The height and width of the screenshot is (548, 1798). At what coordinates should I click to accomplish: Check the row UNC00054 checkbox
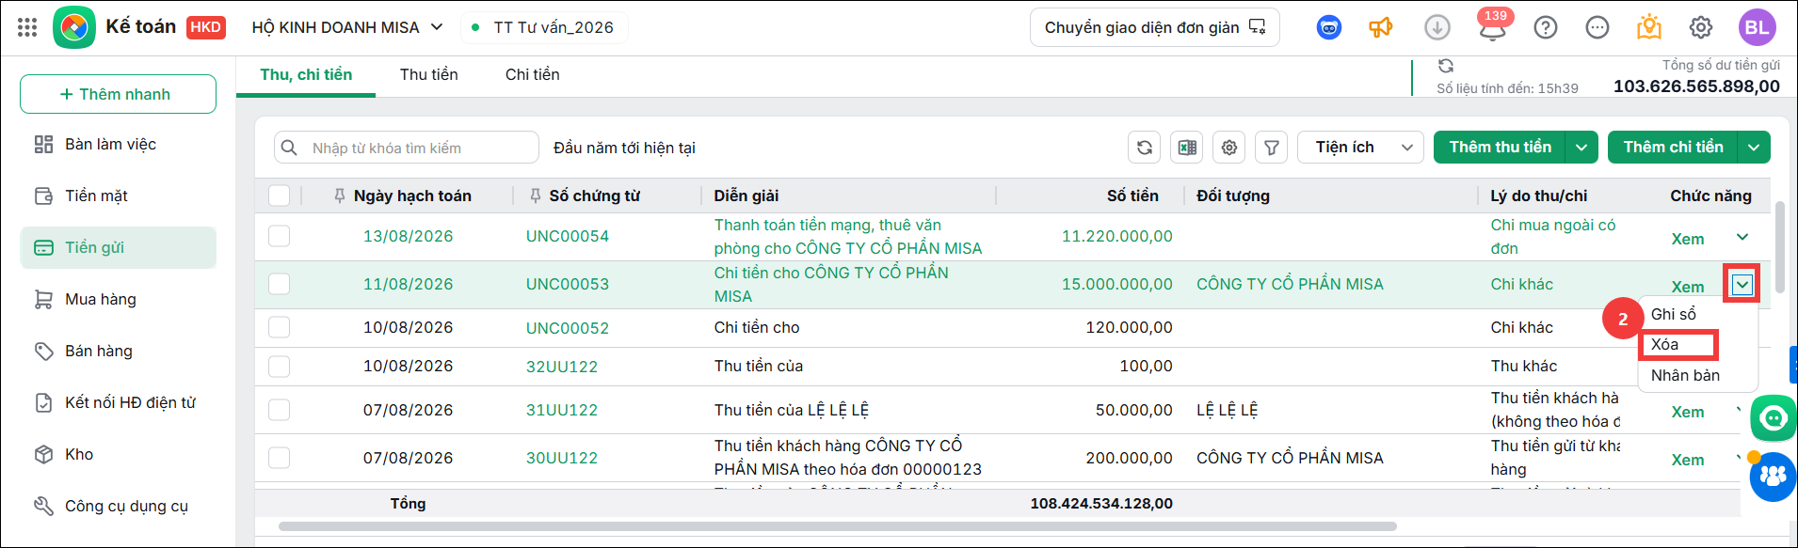[279, 236]
